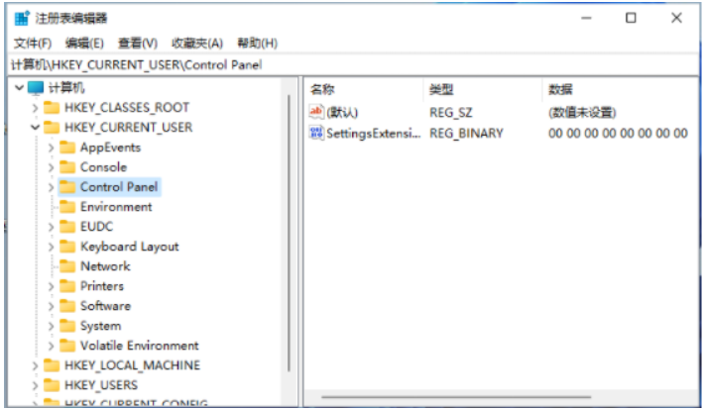This screenshot has height=410, width=705.
Task: Open the 查看(V) menu
Action: click(138, 43)
